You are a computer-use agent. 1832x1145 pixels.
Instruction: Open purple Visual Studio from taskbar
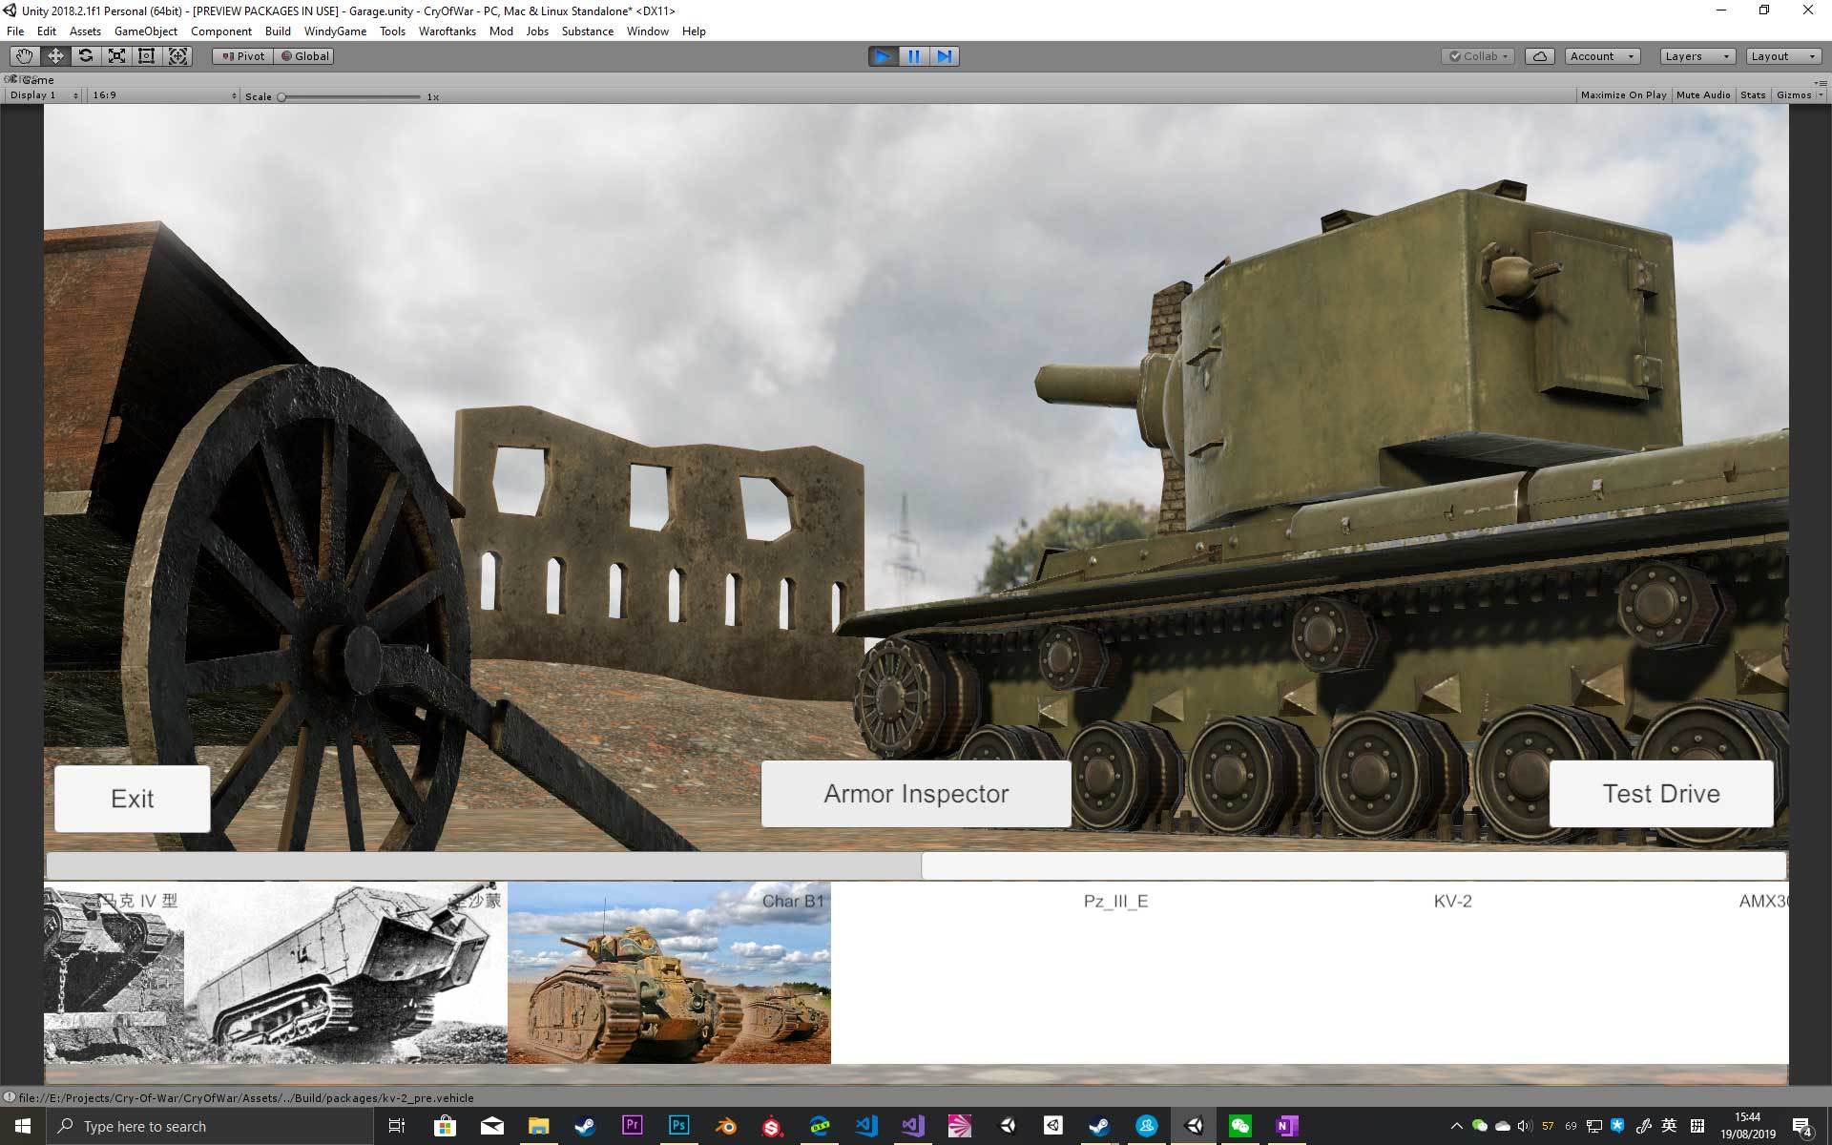(913, 1126)
